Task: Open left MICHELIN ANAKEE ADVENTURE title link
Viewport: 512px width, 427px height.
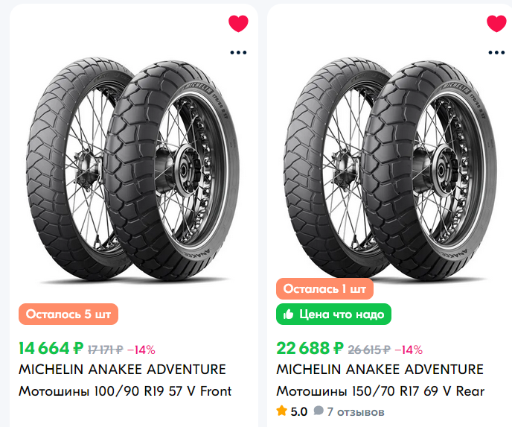Action: pos(121,370)
